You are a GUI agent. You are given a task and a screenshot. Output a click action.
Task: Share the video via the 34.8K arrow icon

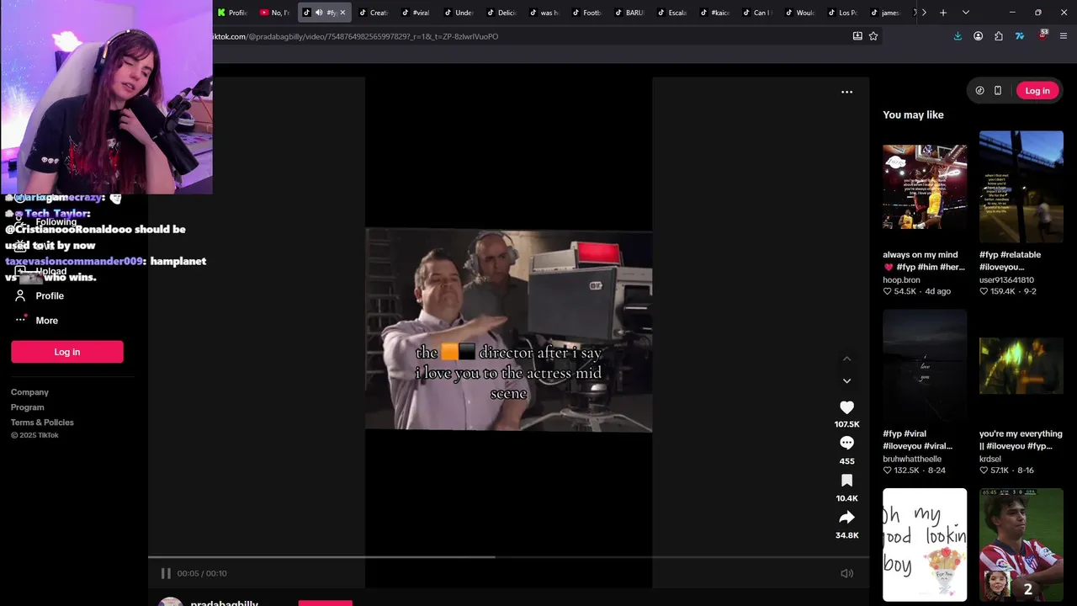point(846,518)
